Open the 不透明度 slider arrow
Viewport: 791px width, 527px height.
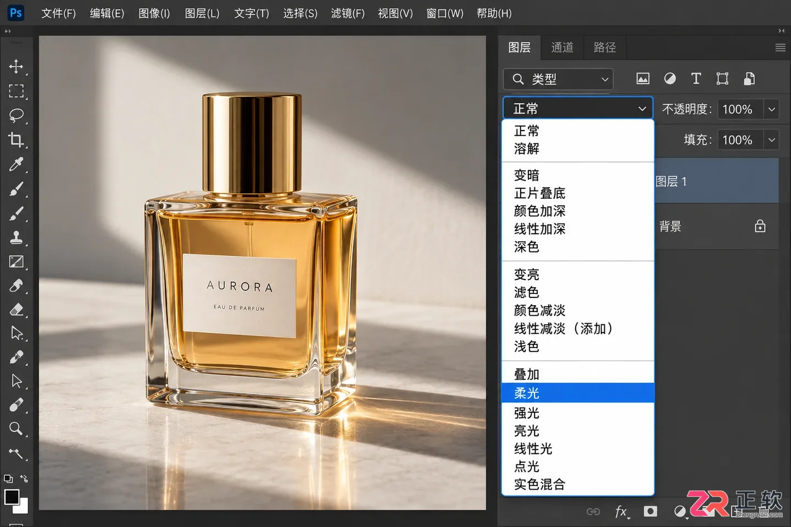point(772,109)
